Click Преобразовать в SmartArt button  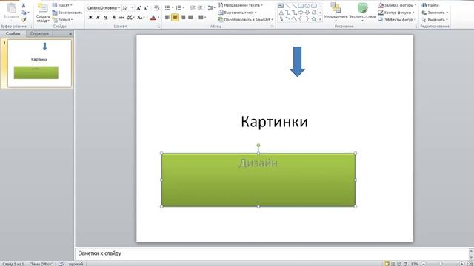tap(245, 20)
